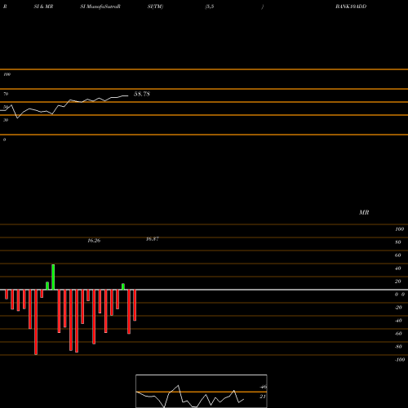
Task: Click the -100 label on MR axis
Action: point(400,360)
